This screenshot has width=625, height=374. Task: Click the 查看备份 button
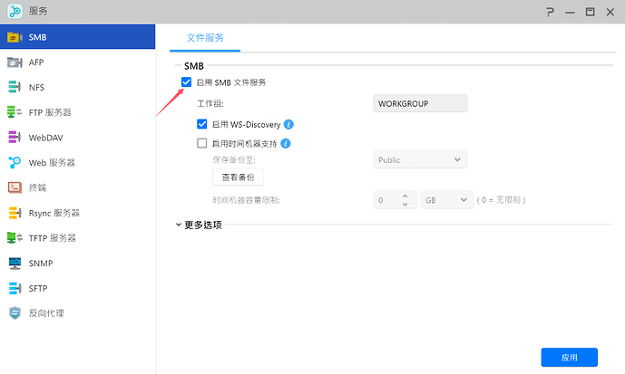click(x=238, y=177)
